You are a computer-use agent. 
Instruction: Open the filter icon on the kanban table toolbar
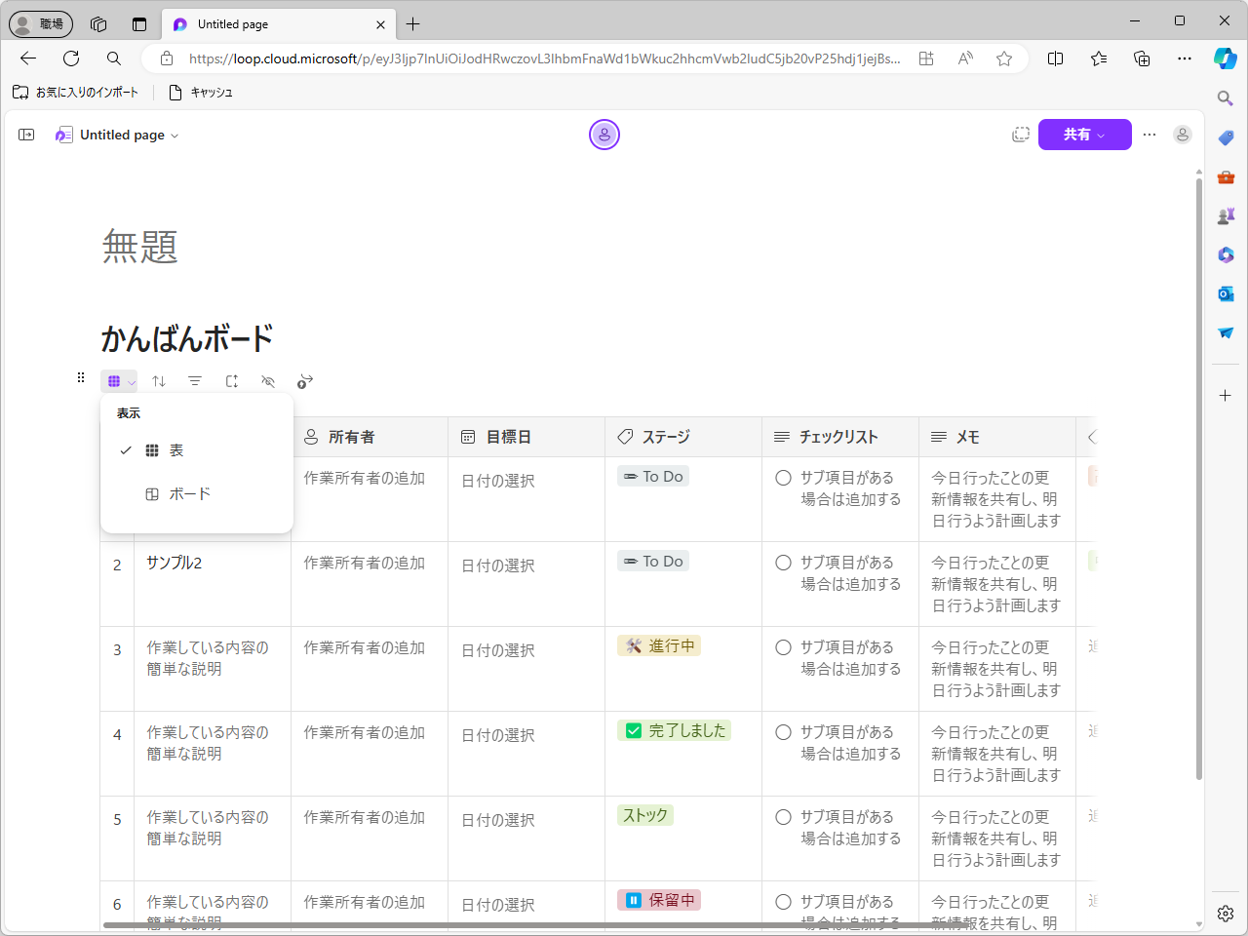click(x=195, y=380)
